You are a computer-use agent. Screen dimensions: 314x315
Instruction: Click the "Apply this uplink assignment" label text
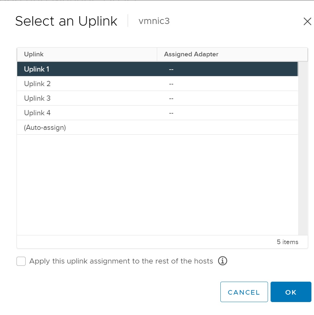(x=121, y=261)
